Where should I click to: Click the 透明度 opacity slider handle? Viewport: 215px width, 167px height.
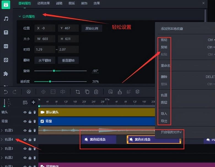pos(50,81)
